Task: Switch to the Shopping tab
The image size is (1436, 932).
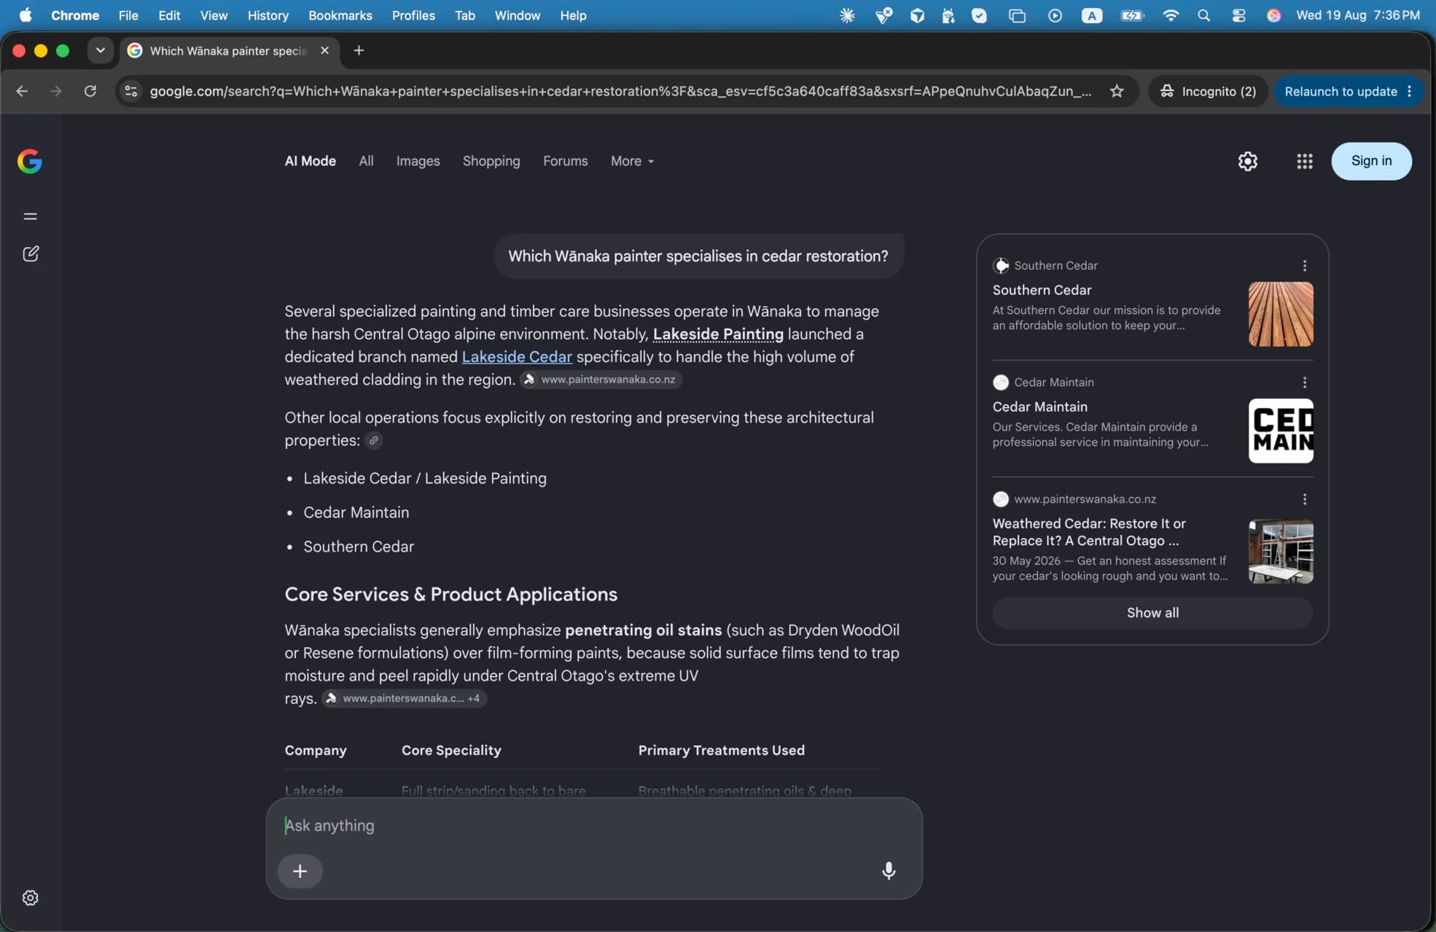Action: pyautogui.click(x=491, y=161)
